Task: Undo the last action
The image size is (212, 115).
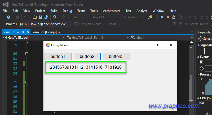Action: tap(54, 17)
